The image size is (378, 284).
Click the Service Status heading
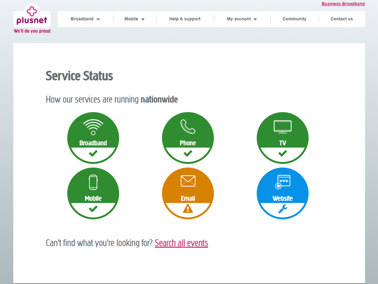[79, 76]
